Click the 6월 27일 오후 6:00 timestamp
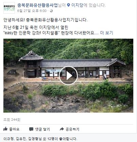 click(x=32, y=11)
